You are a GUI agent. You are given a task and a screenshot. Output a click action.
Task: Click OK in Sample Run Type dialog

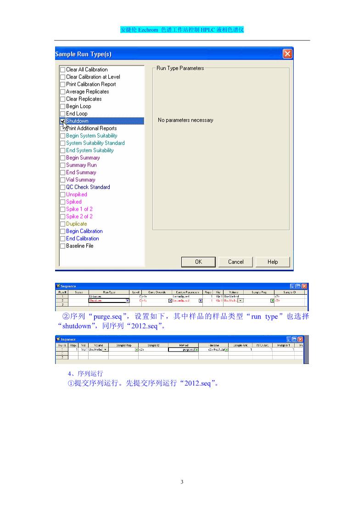198,262
